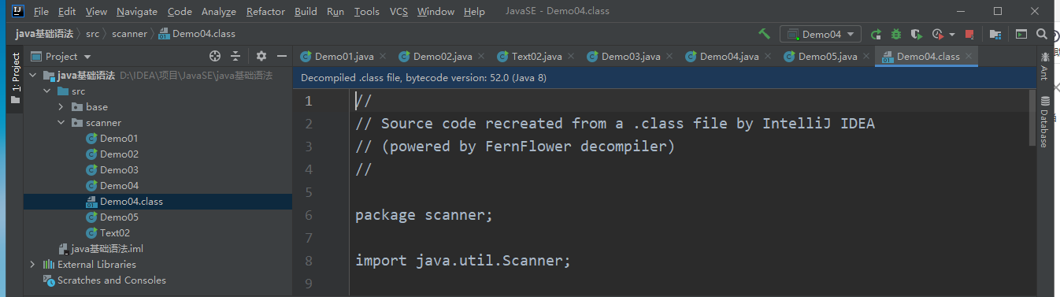Toggle the Ant side tool window
The width and height of the screenshot is (1060, 297).
click(1045, 66)
